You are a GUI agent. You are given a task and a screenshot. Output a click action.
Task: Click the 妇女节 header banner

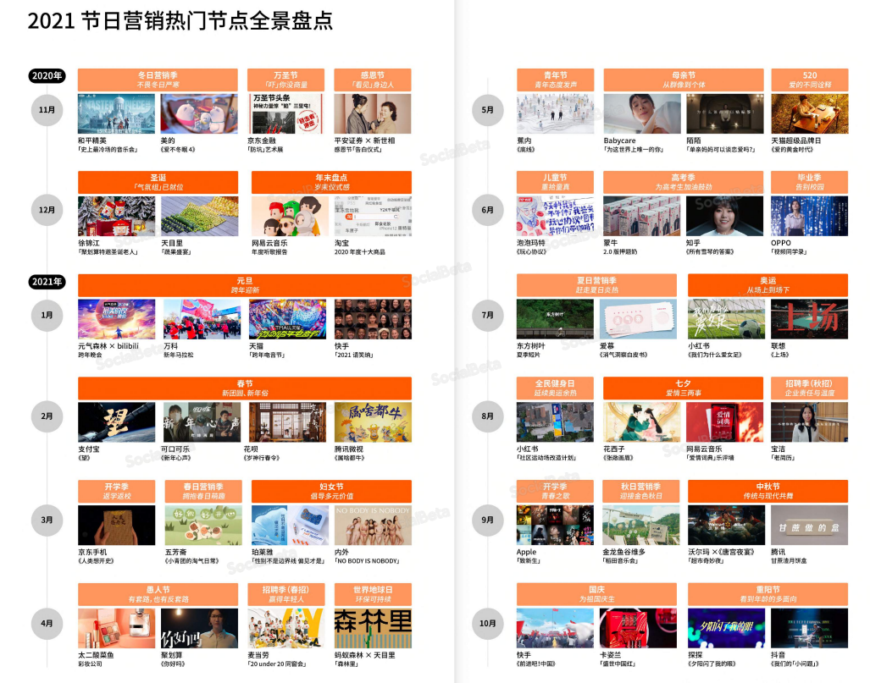click(331, 491)
